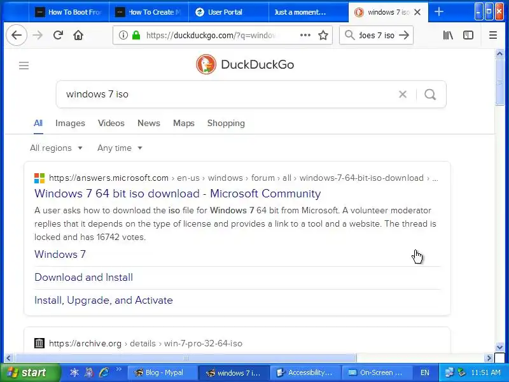
Task: Open Install, Upgrade, and Activate sublink
Action: [104, 300]
